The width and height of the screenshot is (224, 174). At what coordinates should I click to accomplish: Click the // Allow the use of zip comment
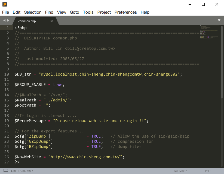pyautogui.click(x=150, y=136)
